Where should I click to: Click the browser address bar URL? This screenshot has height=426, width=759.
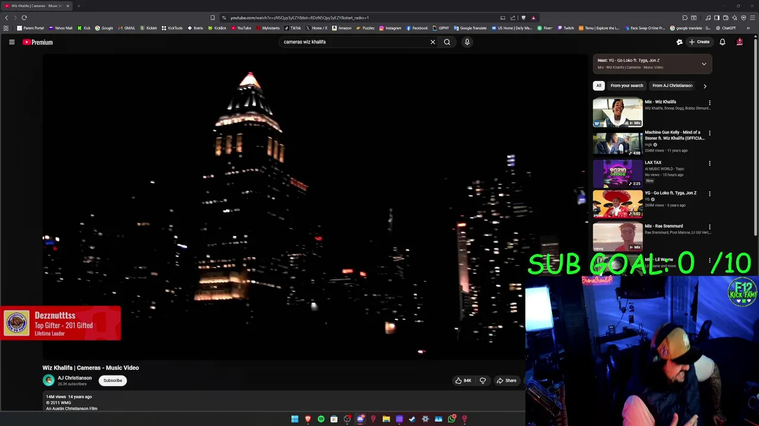[299, 18]
